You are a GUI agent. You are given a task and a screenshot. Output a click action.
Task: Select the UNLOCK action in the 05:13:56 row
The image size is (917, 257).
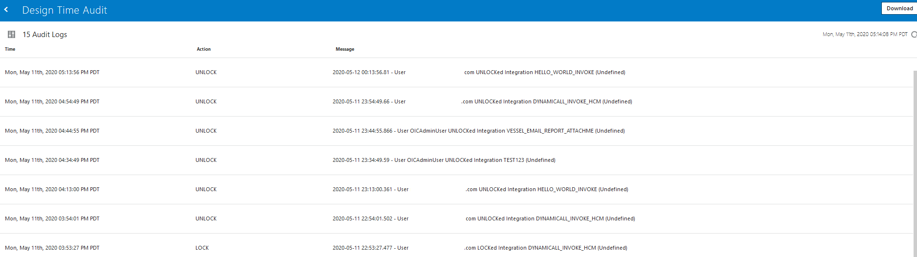point(206,72)
